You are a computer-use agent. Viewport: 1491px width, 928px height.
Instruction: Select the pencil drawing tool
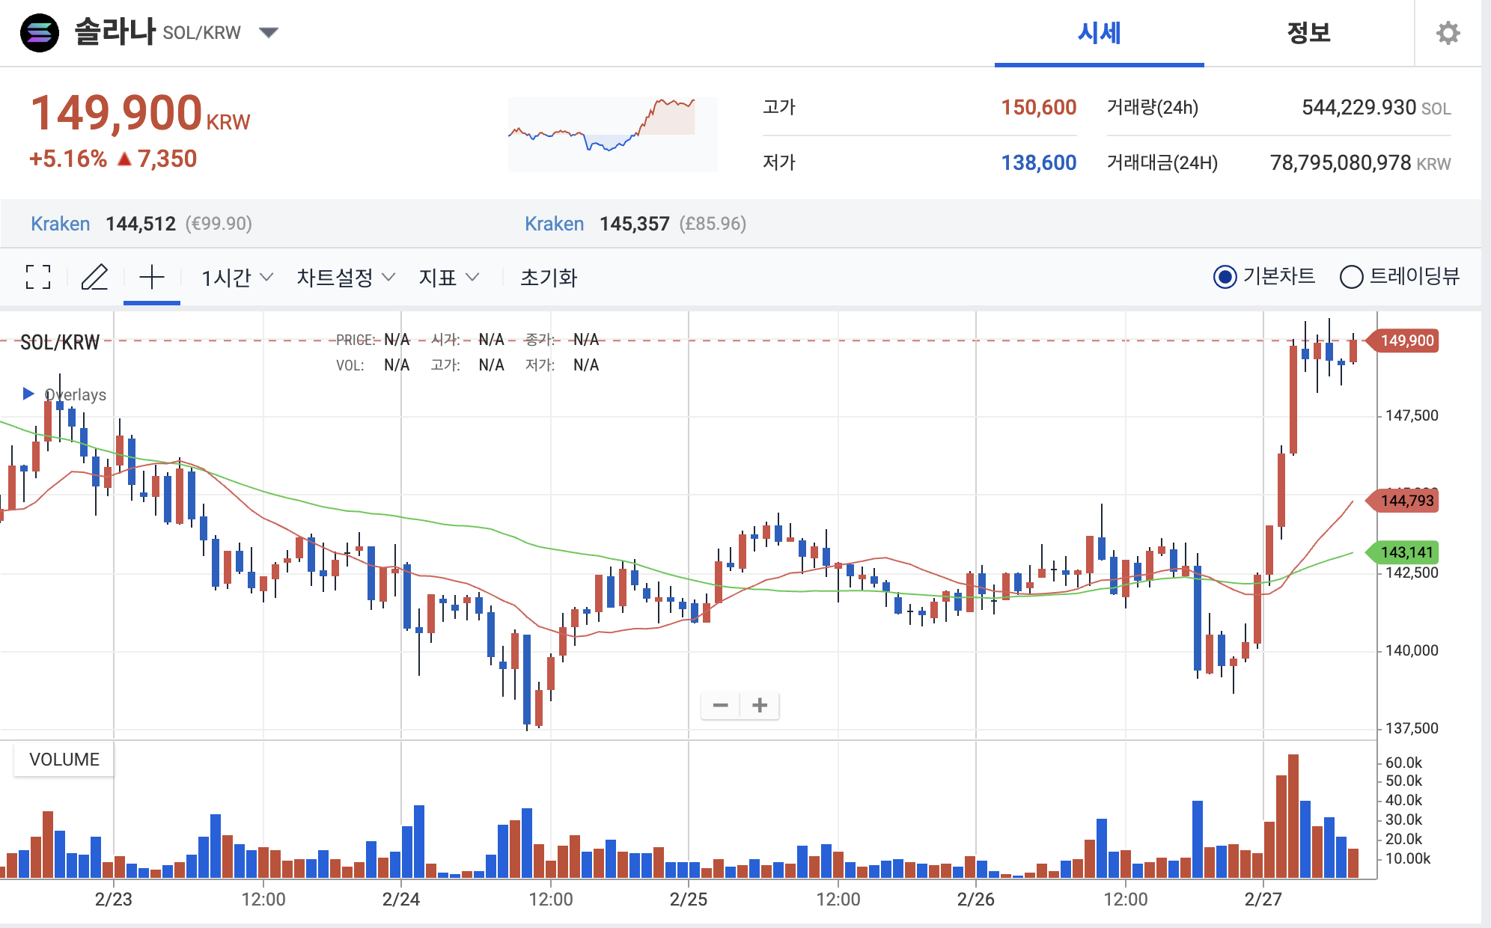pyautogui.click(x=95, y=277)
